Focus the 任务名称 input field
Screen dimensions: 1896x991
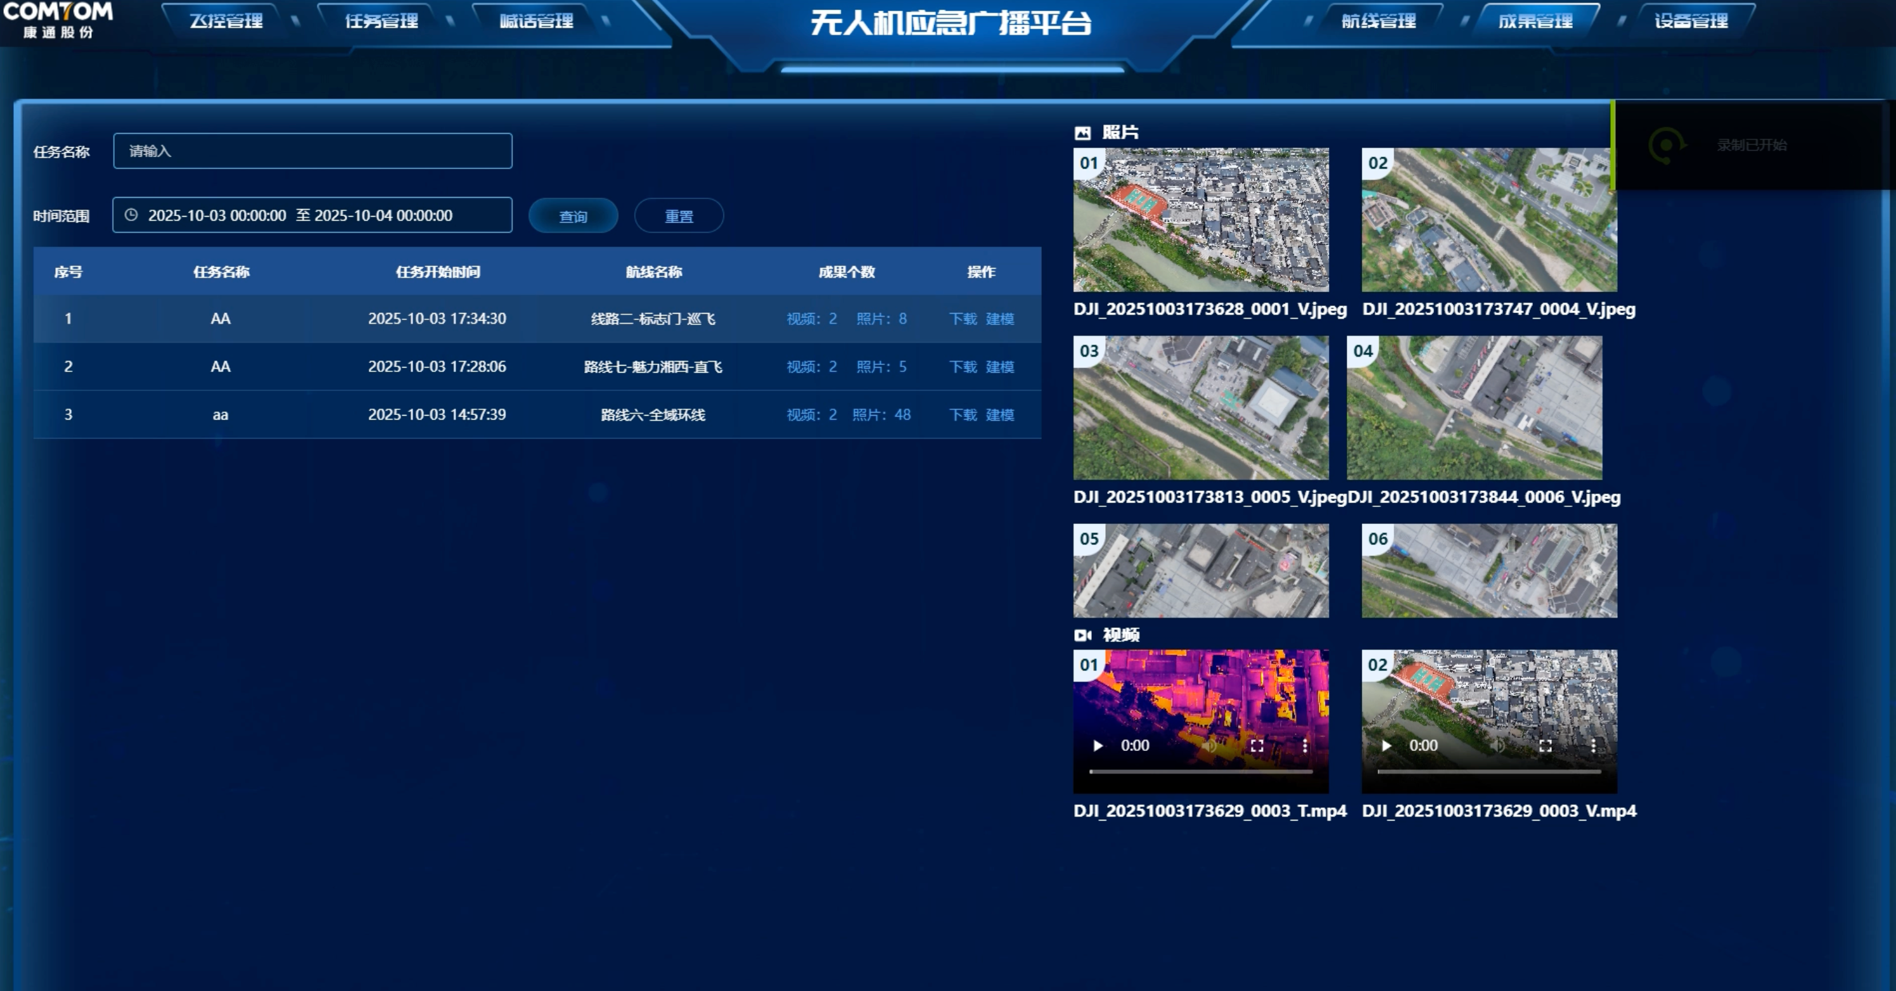(313, 151)
